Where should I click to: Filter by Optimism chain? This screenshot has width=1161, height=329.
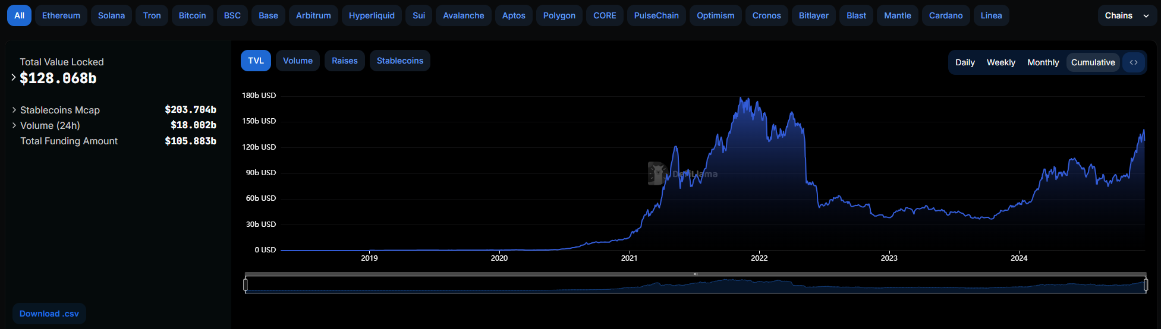(716, 15)
